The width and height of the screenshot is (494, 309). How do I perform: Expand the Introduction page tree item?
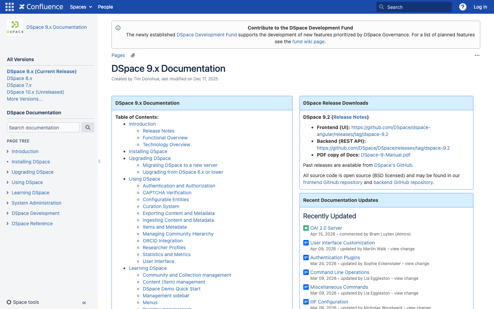8,151
